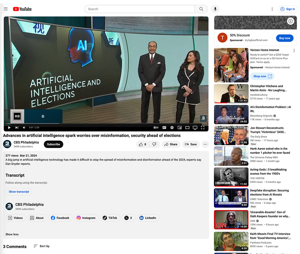Click the Sign in button

(288, 9)
